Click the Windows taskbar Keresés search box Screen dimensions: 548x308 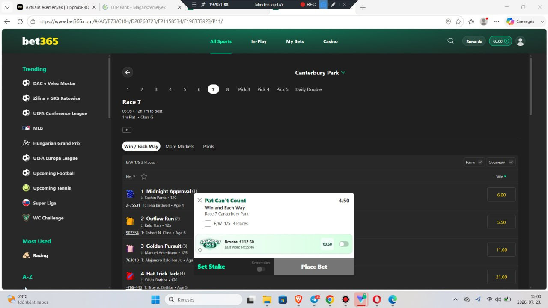point(203,299)
